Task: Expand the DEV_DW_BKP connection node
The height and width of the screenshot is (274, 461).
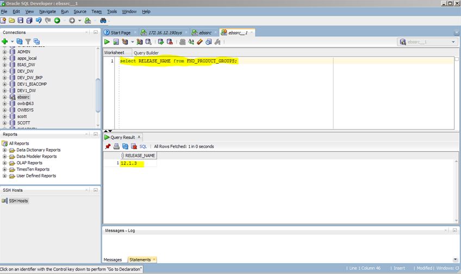Action: pyautogui.click(x=4, y=78)
